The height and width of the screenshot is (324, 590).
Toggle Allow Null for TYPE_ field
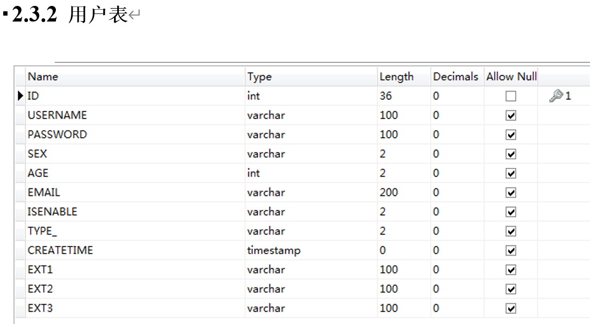point(510,231)
